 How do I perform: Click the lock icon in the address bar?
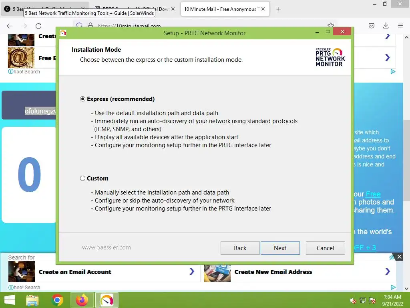90,25
